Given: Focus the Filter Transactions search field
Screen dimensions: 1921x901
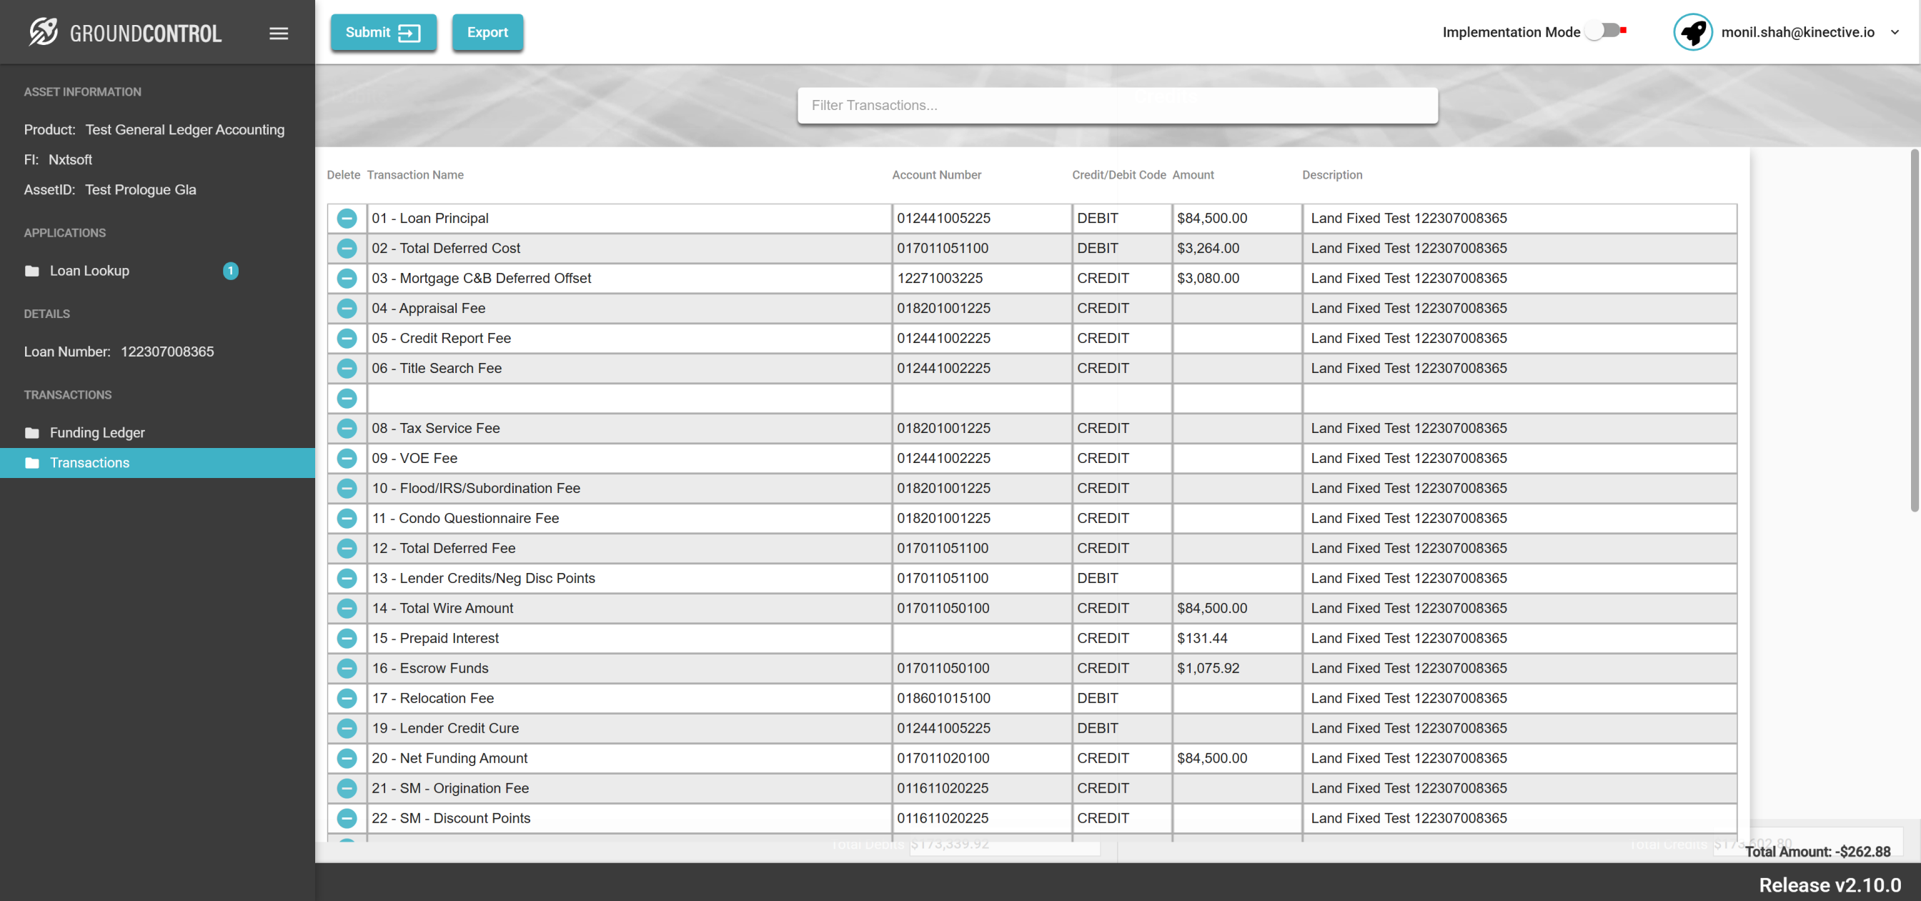Looking at the screenshot, I should coord(1116,105).
